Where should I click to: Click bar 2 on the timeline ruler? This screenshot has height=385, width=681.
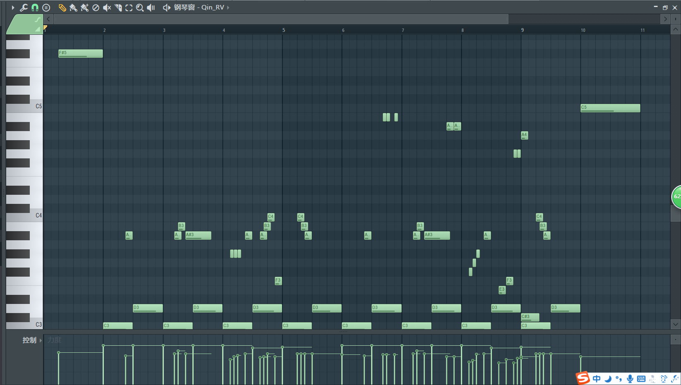[x=104, y=30]
